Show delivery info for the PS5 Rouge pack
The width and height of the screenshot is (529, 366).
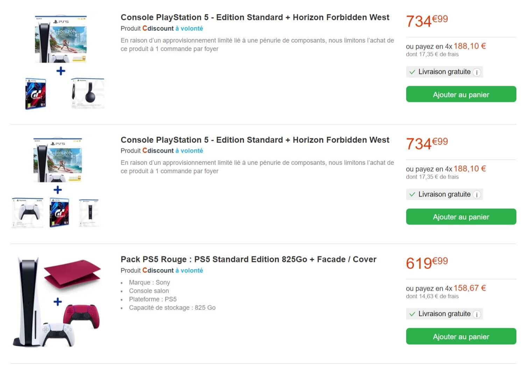[x=477, y=315]
